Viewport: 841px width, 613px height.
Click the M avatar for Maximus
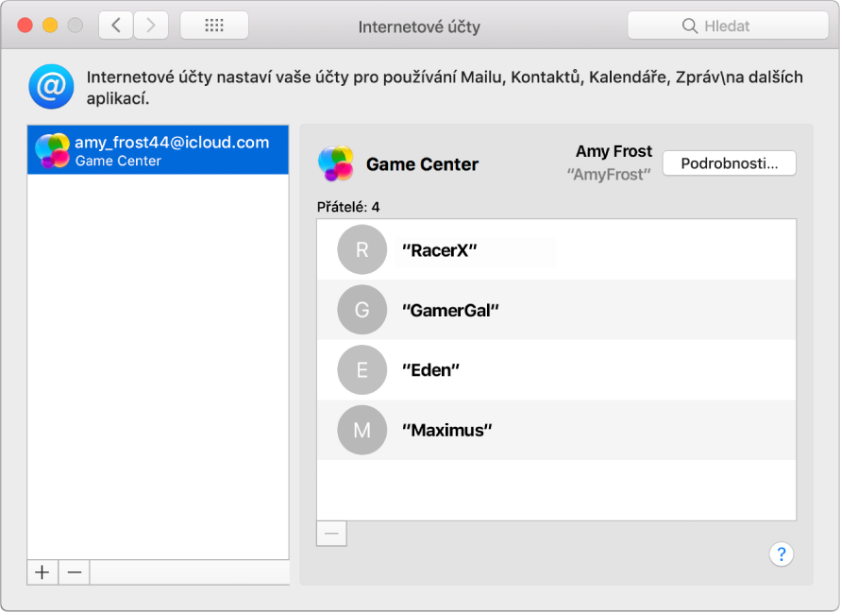[362, 430]
